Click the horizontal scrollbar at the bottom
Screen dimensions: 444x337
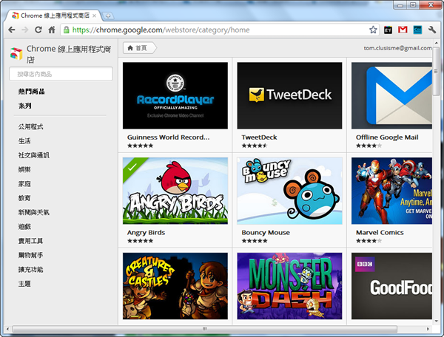(207, 328)
